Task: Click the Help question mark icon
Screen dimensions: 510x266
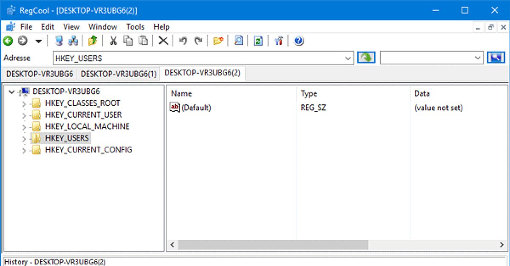Action: pos(298,41)
